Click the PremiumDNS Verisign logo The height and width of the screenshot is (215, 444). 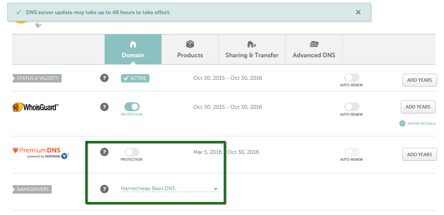click(41, 153)
